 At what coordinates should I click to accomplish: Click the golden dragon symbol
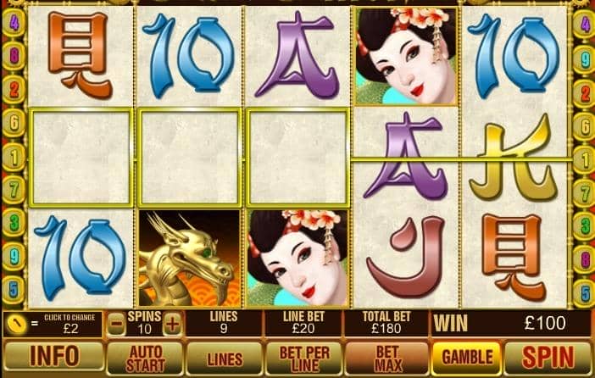click(x=189, y=258)
